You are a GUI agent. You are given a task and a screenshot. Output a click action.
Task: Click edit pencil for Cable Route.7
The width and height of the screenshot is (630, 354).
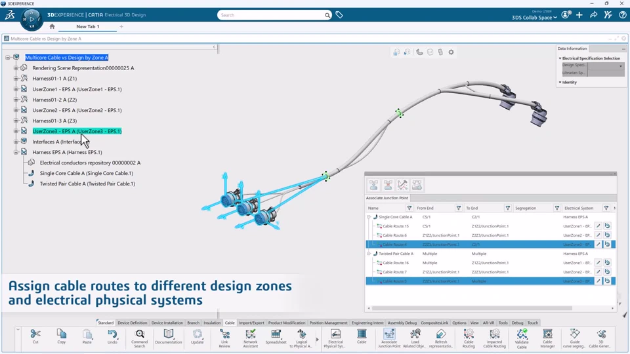click(x=598, y=272)
